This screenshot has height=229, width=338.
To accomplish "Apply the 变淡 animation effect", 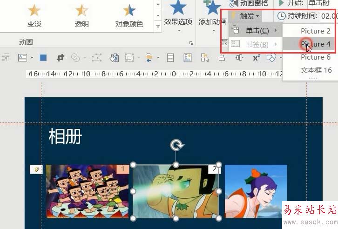I will click(34, 16).
